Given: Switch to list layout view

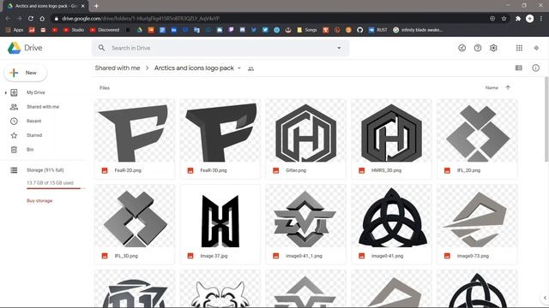Looking at the screenshot, I should [518, 68].
